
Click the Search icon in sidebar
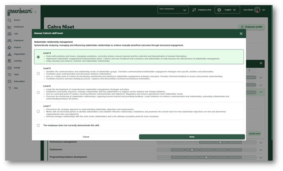(x=9, y=20)
